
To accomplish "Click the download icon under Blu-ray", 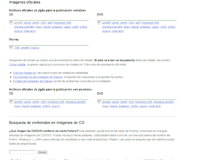I will tap(11, 48).
